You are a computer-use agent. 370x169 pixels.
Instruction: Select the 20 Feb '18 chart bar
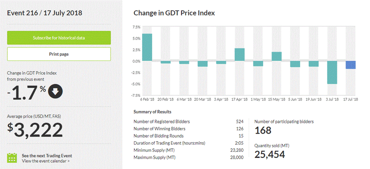[x=166, y=62]
